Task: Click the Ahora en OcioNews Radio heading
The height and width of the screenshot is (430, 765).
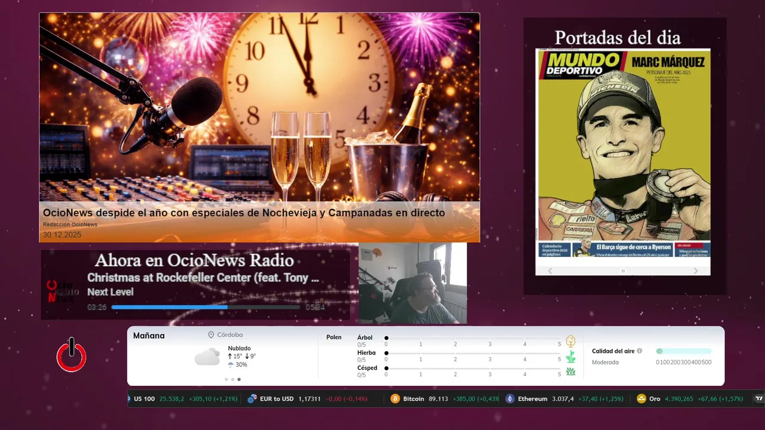Action: pyautogui.click(x=194, y=260)
